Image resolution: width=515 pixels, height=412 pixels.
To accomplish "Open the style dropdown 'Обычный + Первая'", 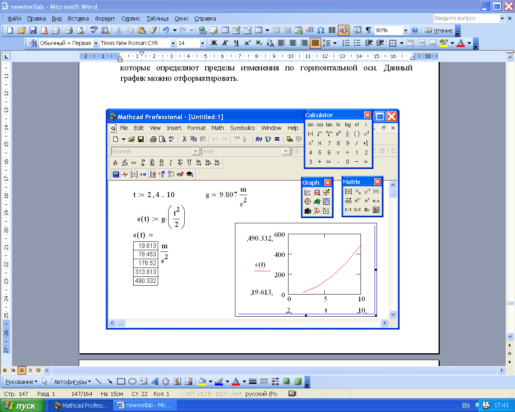I will tap(96, 43).
